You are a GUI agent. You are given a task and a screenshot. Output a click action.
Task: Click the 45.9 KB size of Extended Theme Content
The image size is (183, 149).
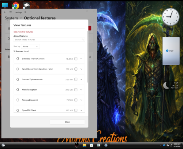(x=69, y=59)
